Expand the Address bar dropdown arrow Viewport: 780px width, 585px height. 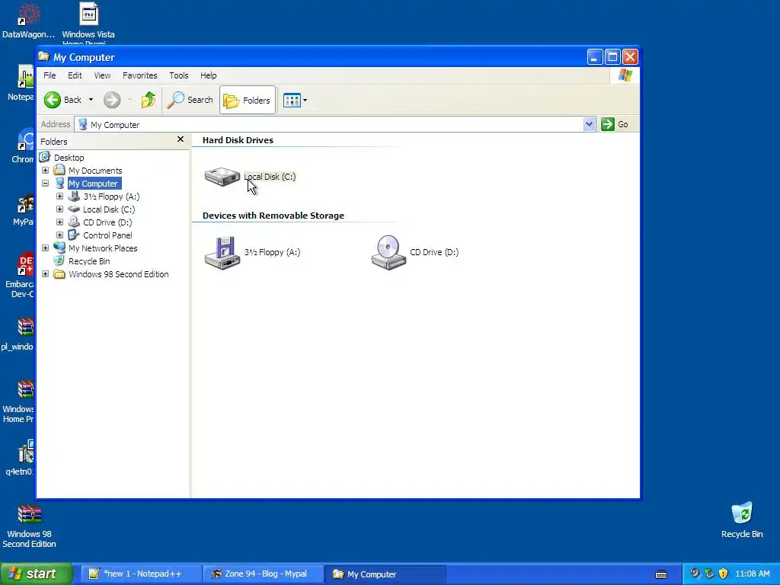(589, 124)
